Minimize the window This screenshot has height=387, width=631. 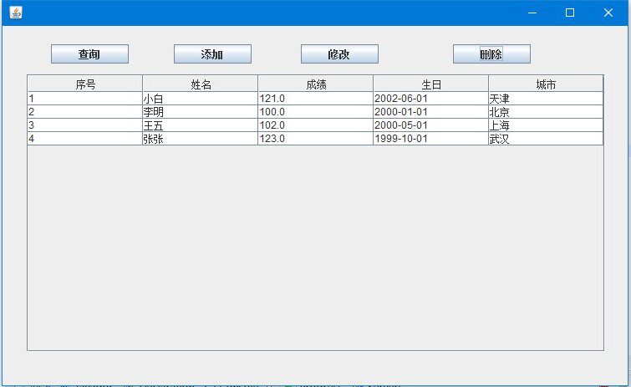[x=532, y=13]
